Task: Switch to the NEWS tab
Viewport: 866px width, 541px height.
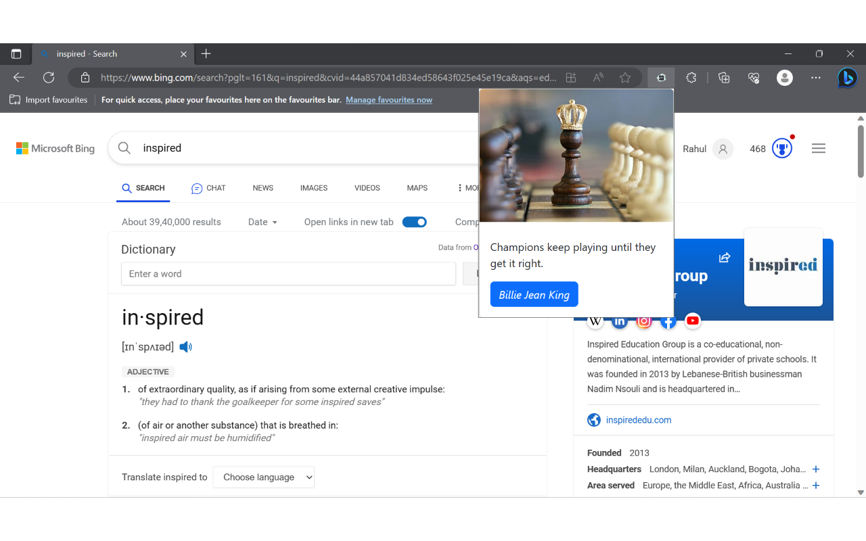Action: tap(263, 188)
